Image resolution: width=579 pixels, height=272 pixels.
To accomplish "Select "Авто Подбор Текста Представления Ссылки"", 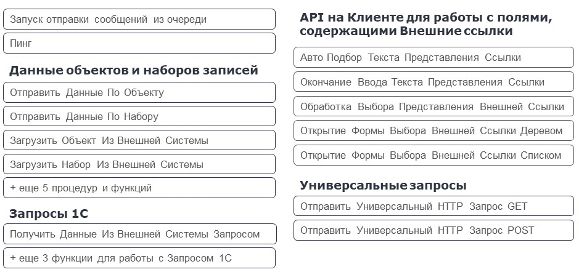I will 433,57.
